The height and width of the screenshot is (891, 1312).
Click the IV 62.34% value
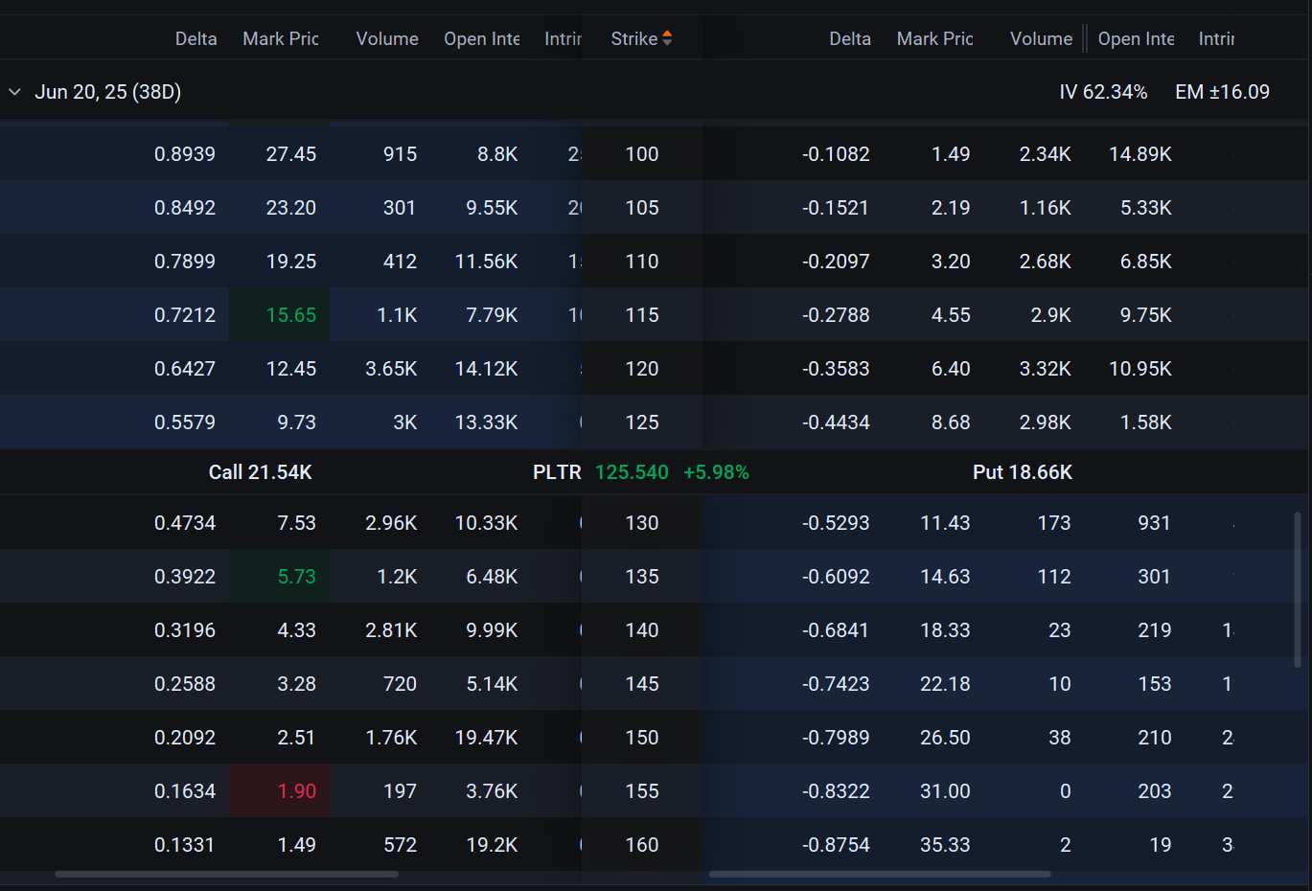tap(1103, 92)
